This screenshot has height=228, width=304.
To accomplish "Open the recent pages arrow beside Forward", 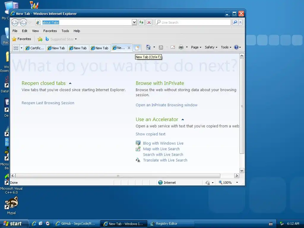I will (30, 23).
